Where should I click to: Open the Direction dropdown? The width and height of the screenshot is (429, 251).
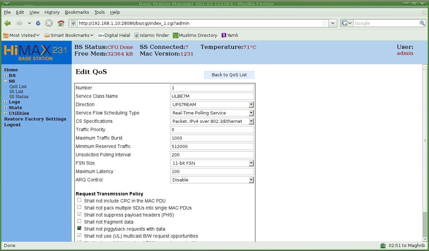(x=212, y=104)
